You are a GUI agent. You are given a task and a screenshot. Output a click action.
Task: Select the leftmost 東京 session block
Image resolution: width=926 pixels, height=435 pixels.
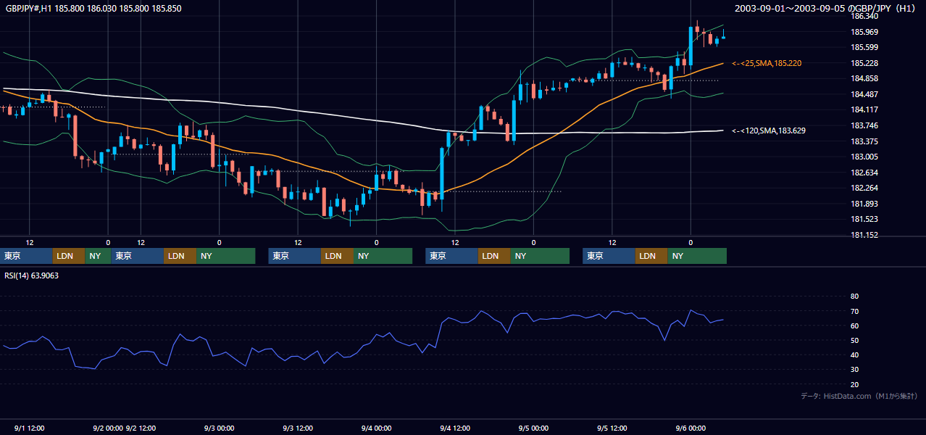tap(27, 256)
